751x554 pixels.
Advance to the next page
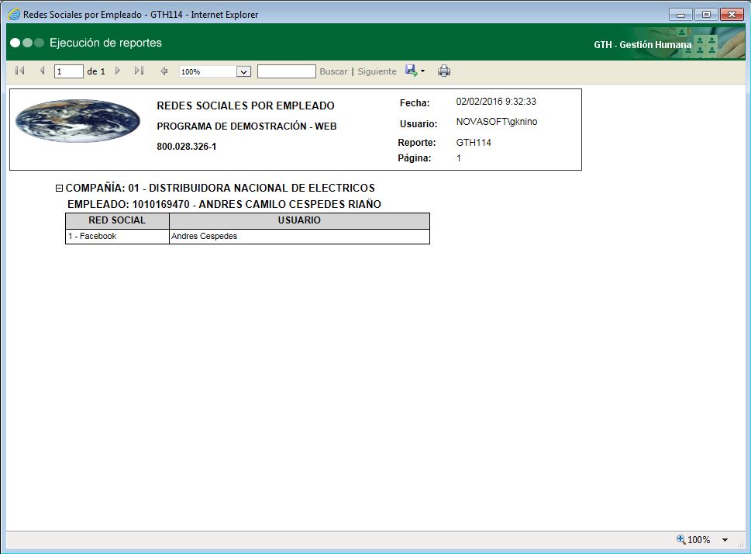117,71
